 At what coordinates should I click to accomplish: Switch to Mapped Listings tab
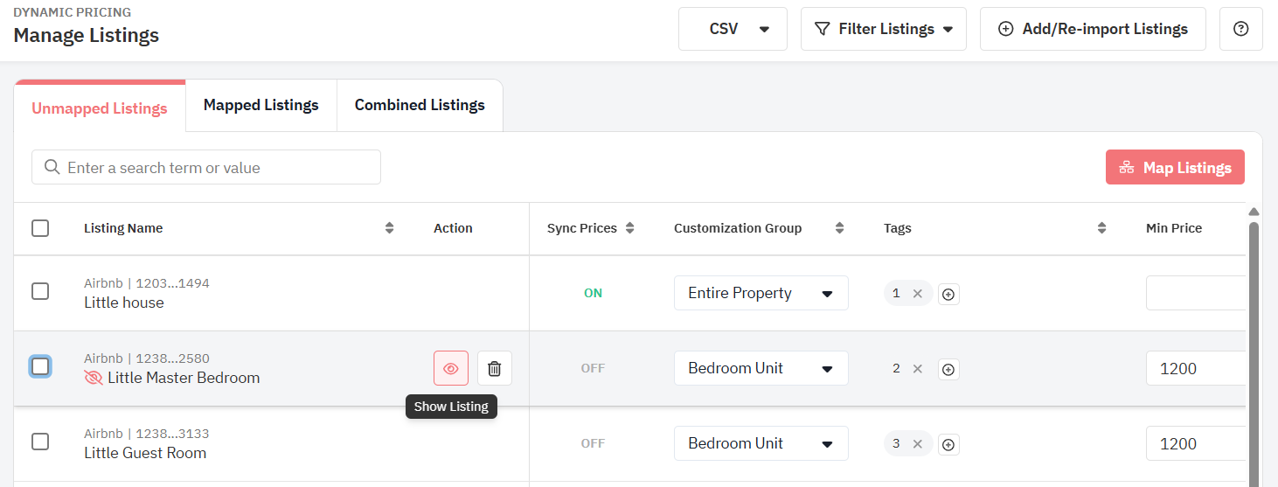click(x=260, y=105)
